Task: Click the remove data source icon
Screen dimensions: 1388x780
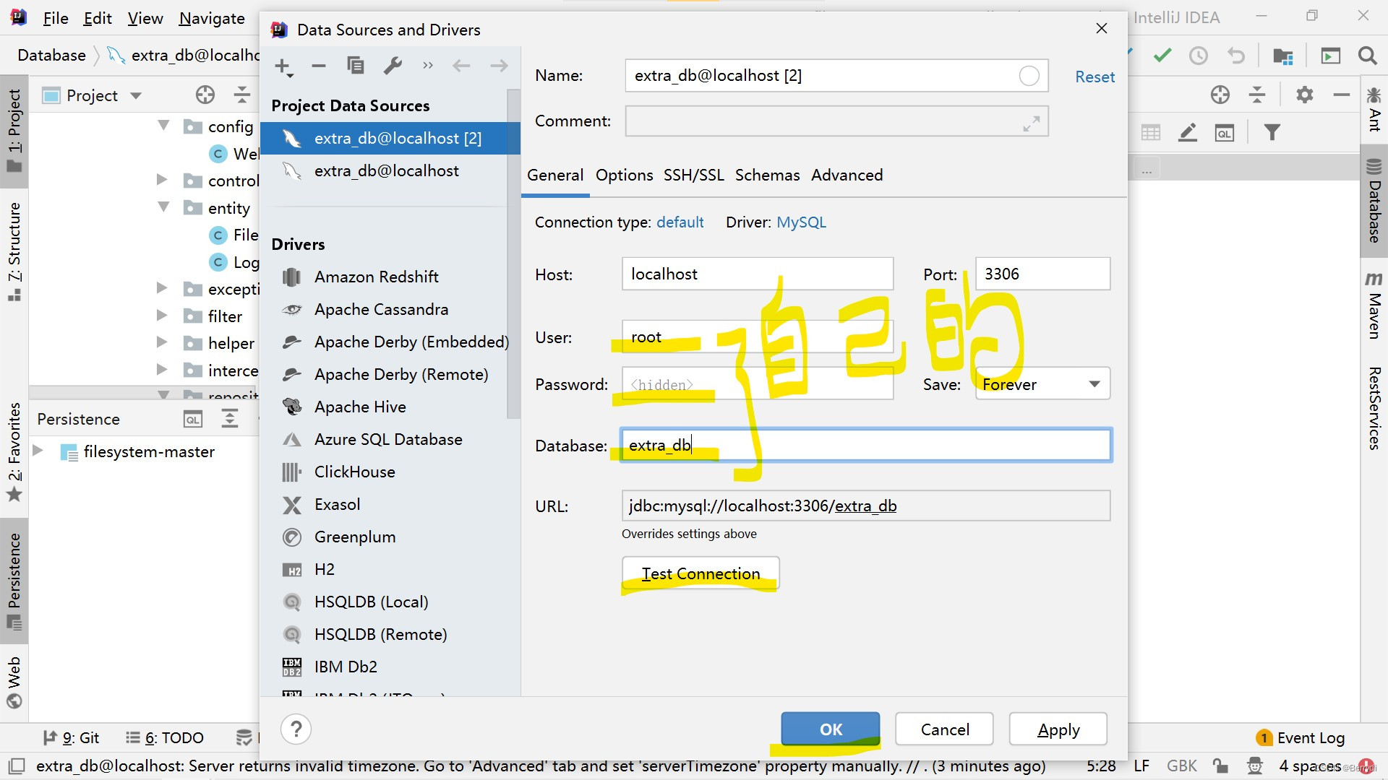Action: 320,65
